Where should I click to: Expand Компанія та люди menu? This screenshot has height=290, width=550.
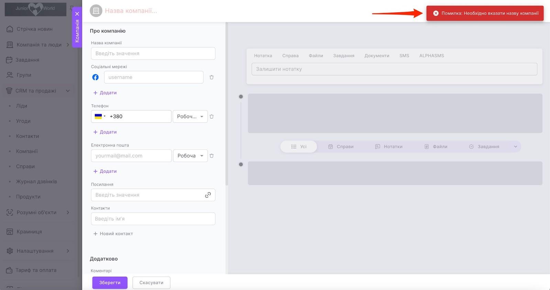pyautogui.click(x=68, y=45)
